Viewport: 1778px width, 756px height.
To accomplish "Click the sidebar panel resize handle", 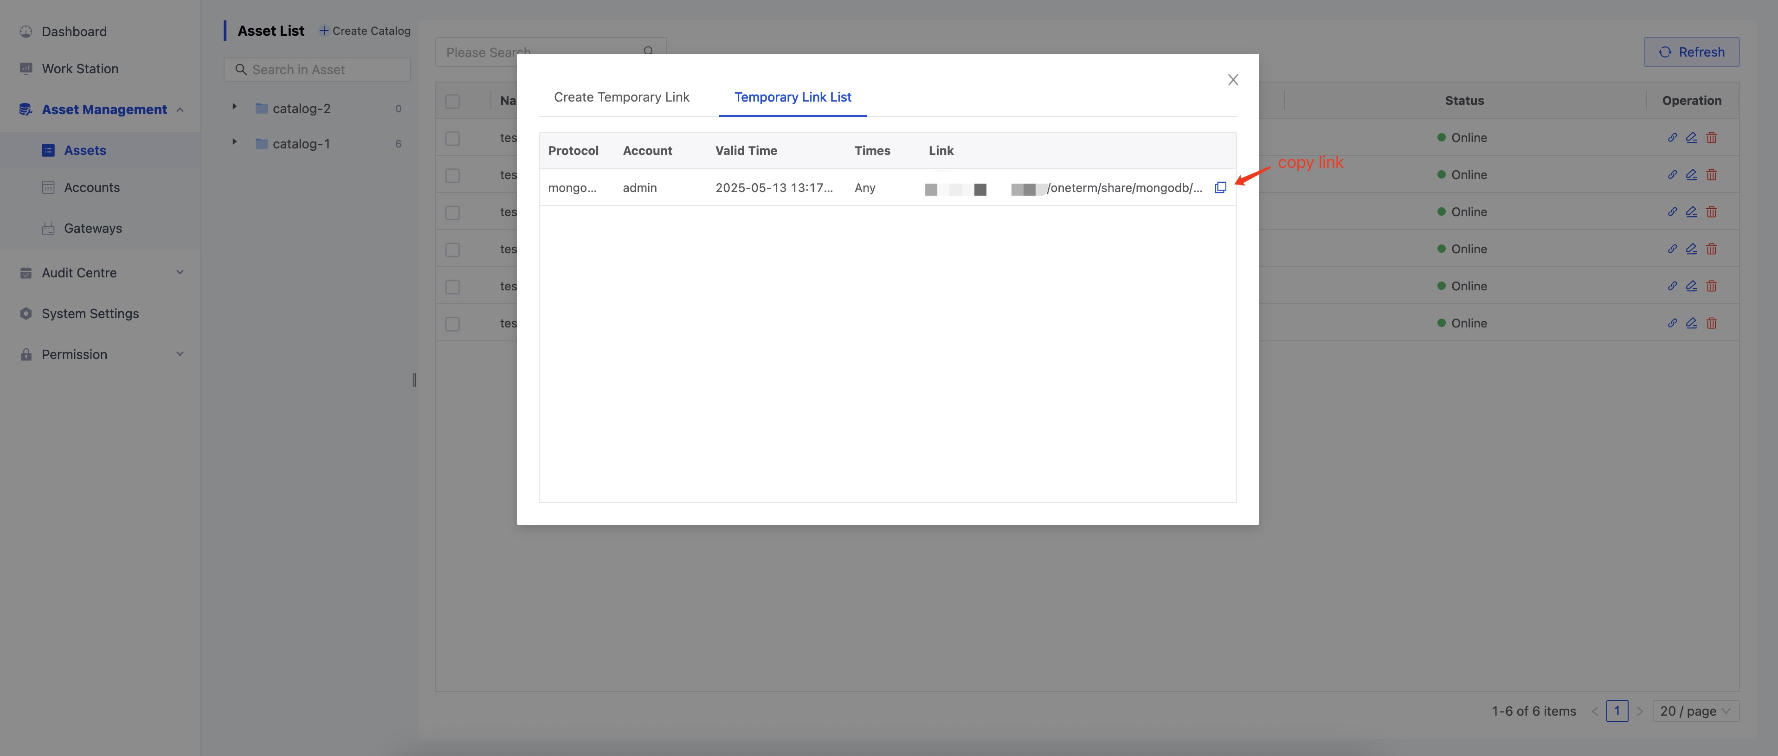I will click(414, 380).
